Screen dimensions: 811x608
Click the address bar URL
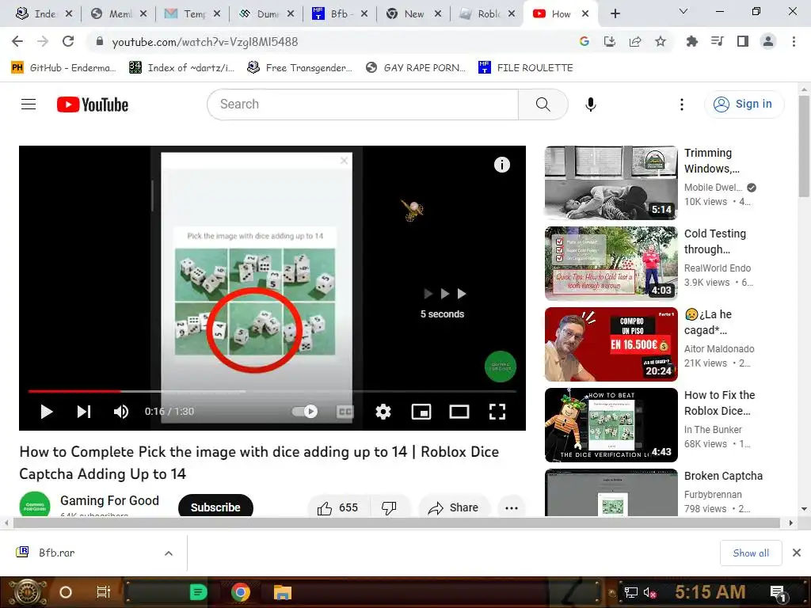coord(205,42)
